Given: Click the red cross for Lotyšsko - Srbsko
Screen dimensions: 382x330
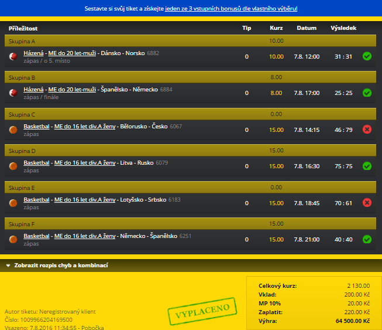Looking at the screenshot, I should coord(367,203).
